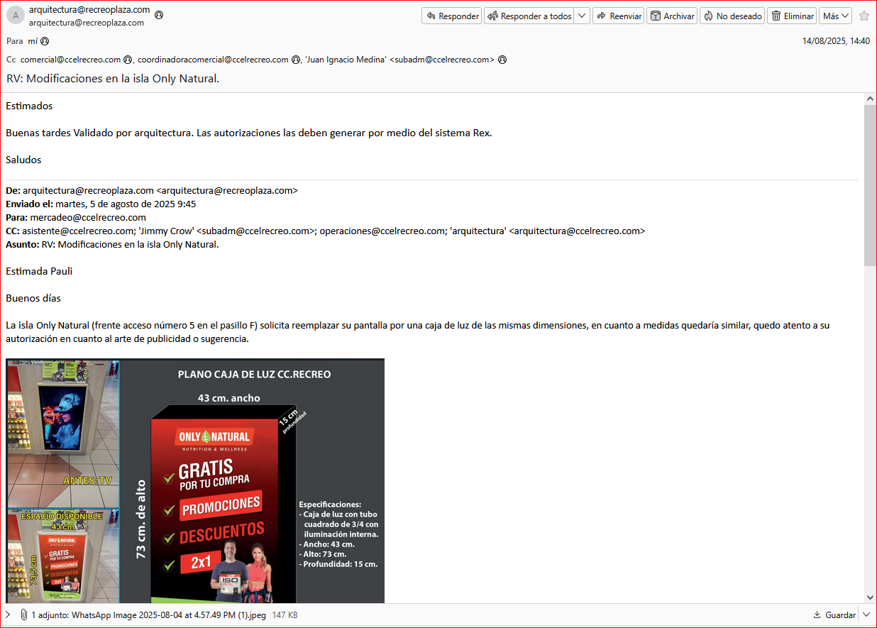This screenshot has width=877, height=628.
Task: Click the "Enviado el: martes, 5 de agosto" line
Action: point(101,204)
